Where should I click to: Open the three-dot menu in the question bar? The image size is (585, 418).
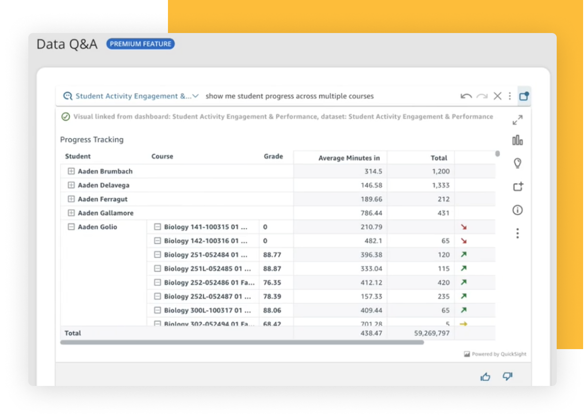[510, 96]
